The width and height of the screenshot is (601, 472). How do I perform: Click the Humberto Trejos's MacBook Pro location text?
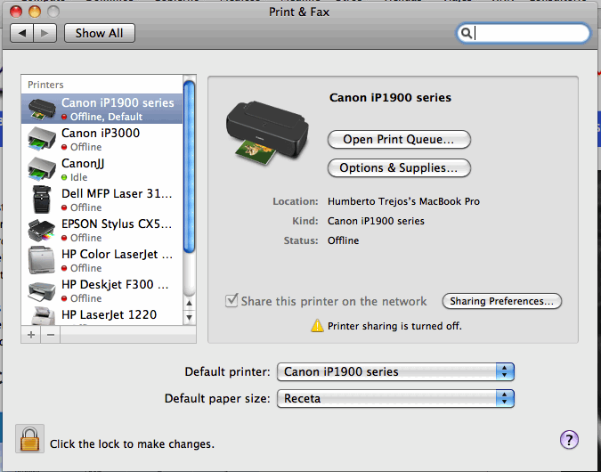[x=403, y=201]
